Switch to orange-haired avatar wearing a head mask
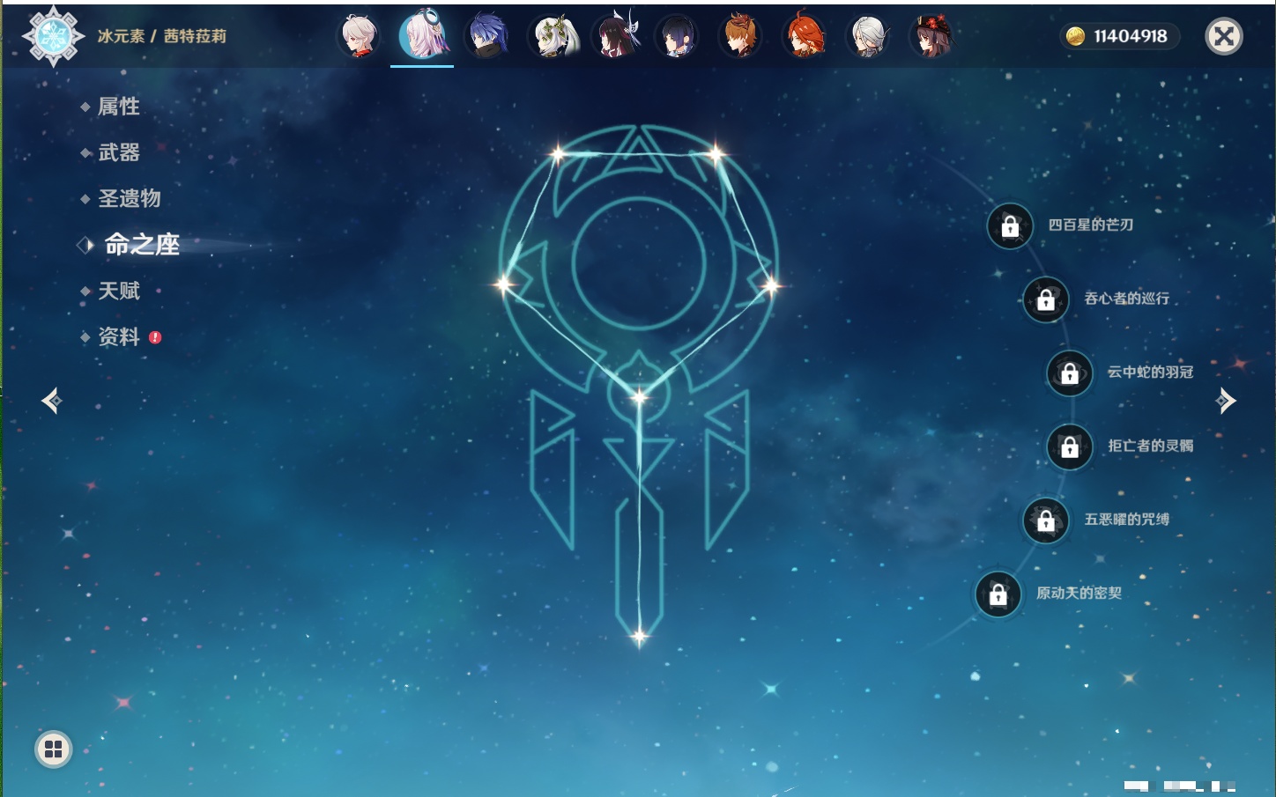This screenshot has width=1276, height=797. coord(740,36)
